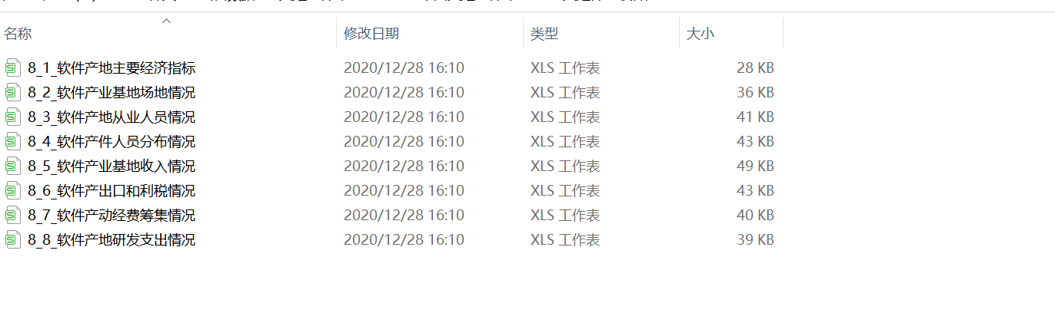Select the 8_5_软件产业基地收入情况 file icon
The image size is (1055, 323).
coord(12,166)
